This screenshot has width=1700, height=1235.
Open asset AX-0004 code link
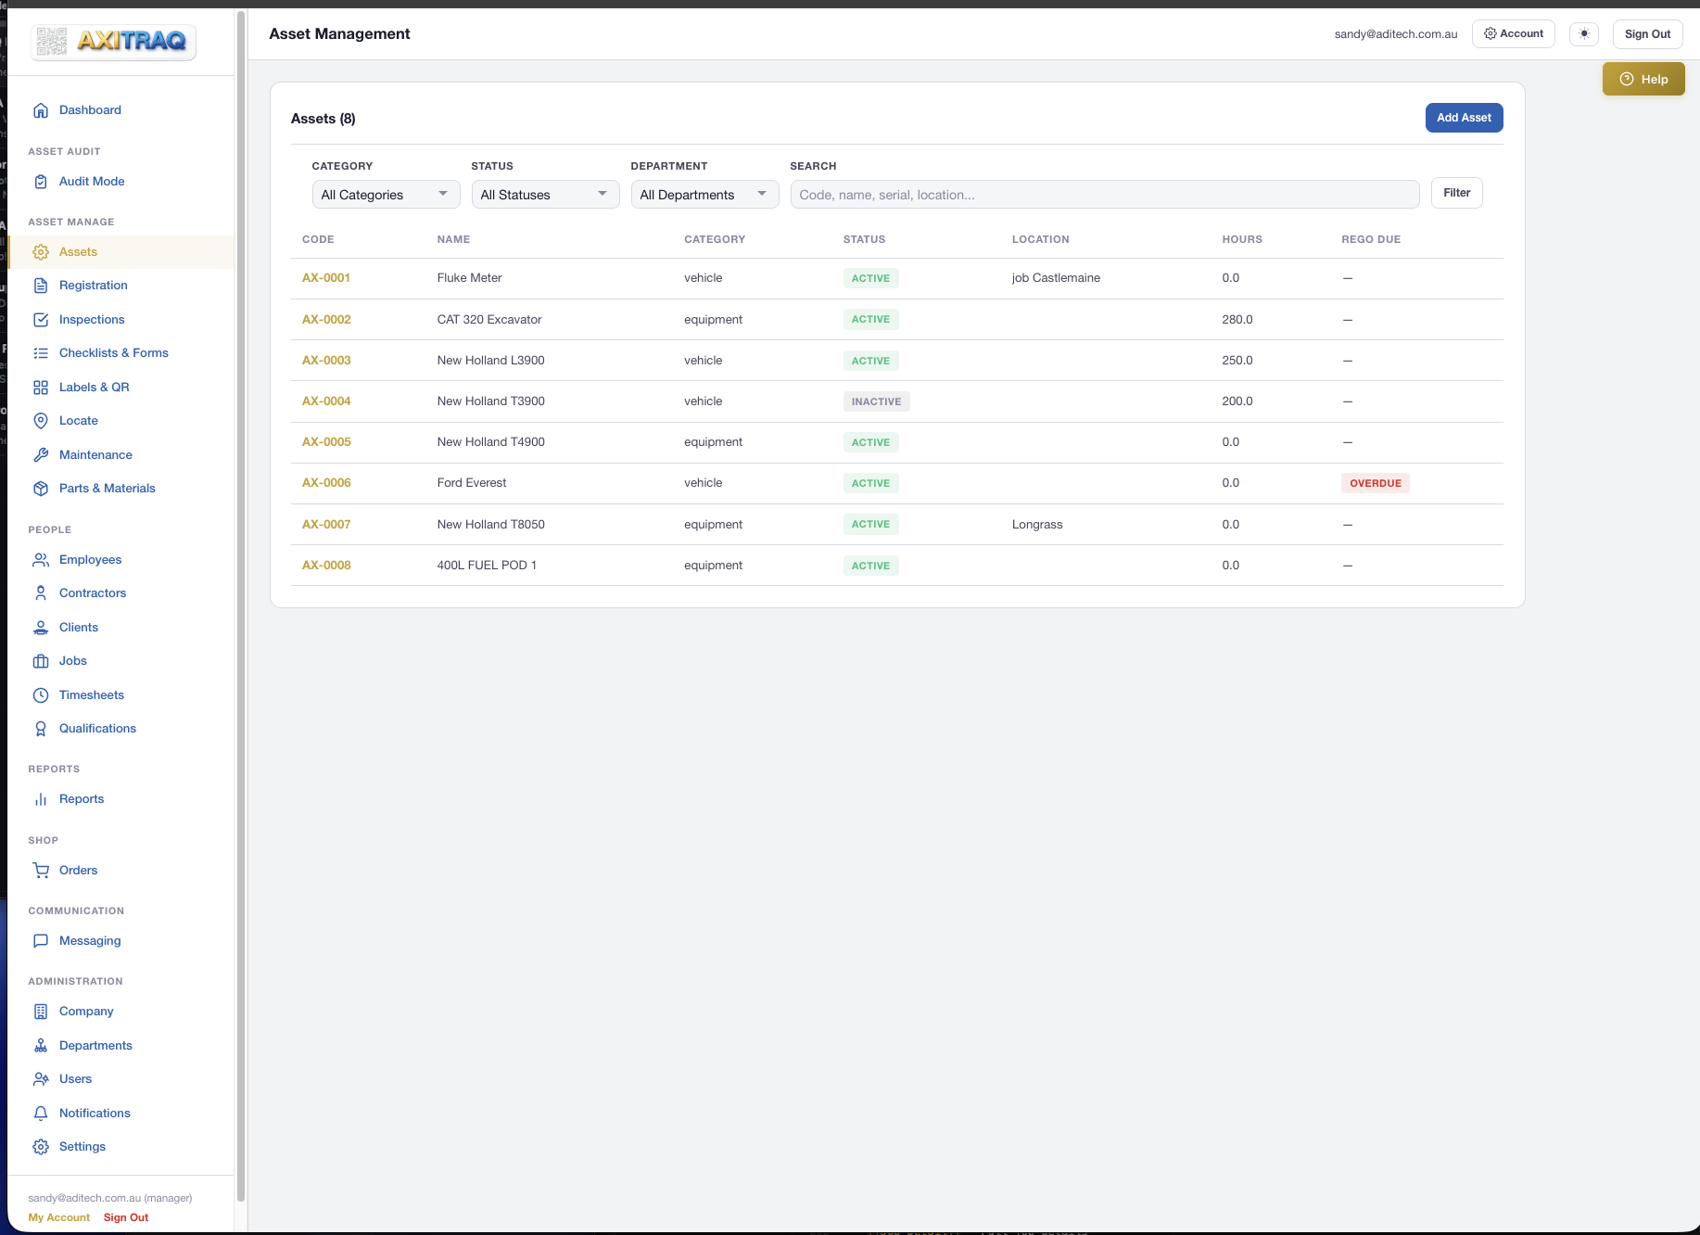click(x=326, y=401)
